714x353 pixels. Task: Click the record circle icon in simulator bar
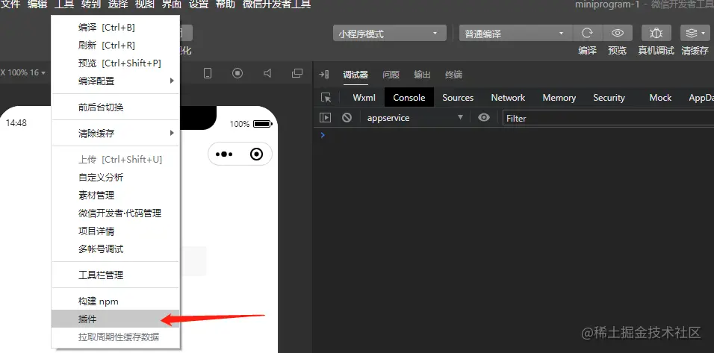pos(238,73)
